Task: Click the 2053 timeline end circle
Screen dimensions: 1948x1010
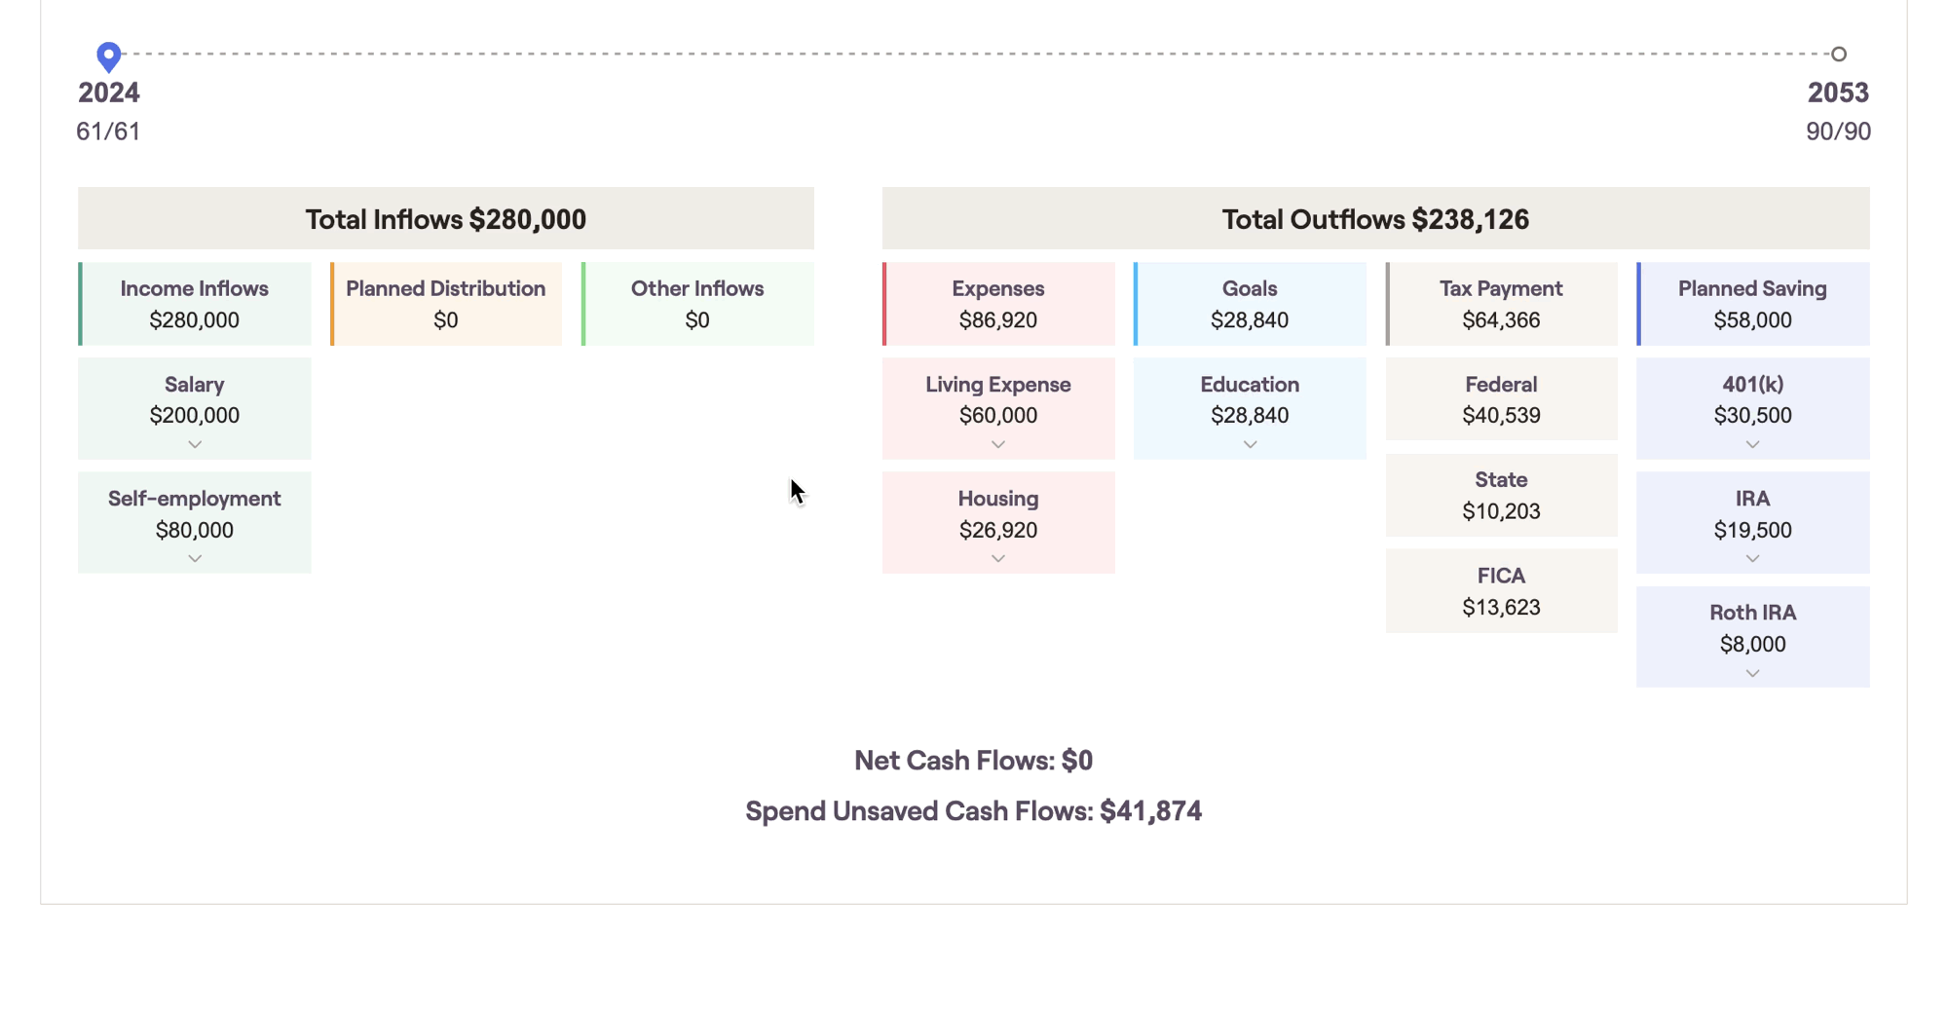Action: point(1838,55)
